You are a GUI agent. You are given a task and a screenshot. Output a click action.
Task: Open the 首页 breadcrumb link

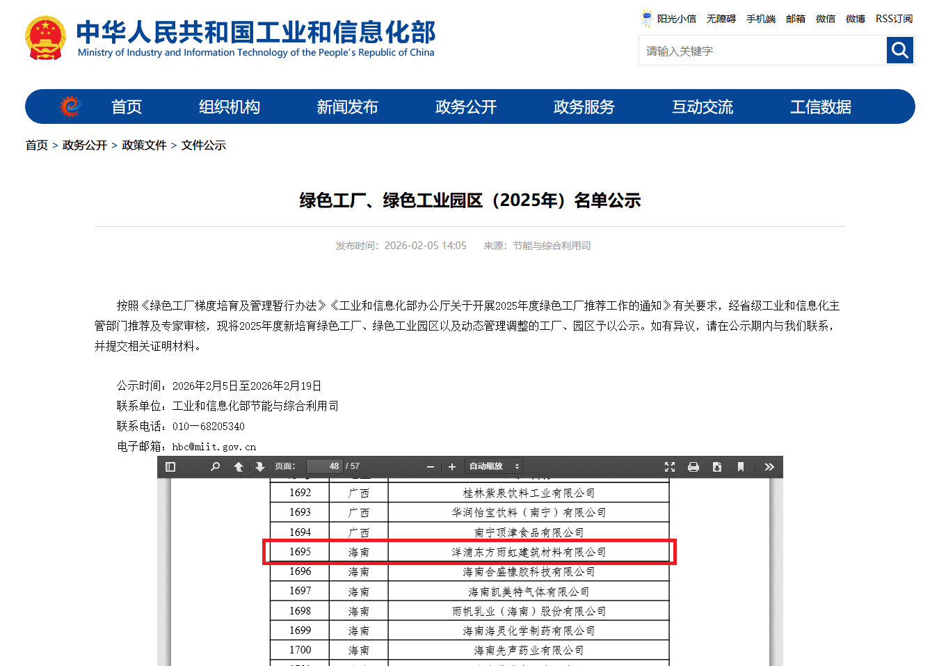(36, 145)
